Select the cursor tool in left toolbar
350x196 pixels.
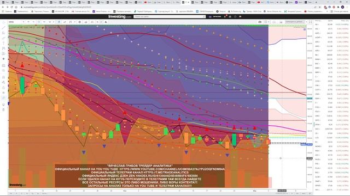click(x=4, y=22)
